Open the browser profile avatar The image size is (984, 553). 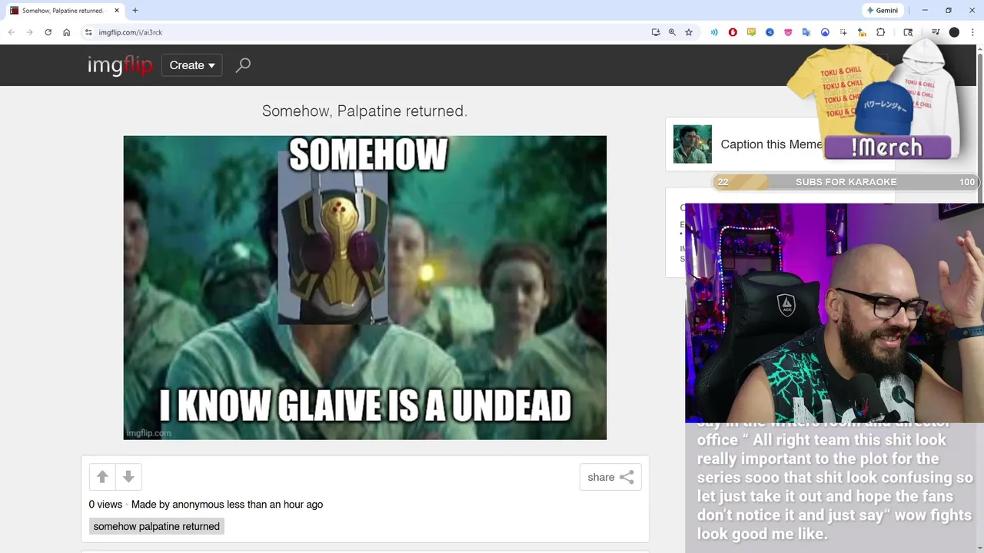(x=954, y=32)
